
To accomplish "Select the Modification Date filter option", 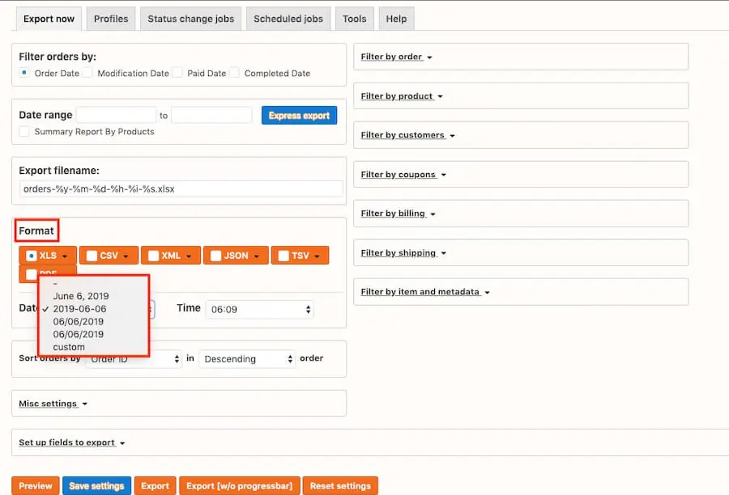I will pos(87,73).
